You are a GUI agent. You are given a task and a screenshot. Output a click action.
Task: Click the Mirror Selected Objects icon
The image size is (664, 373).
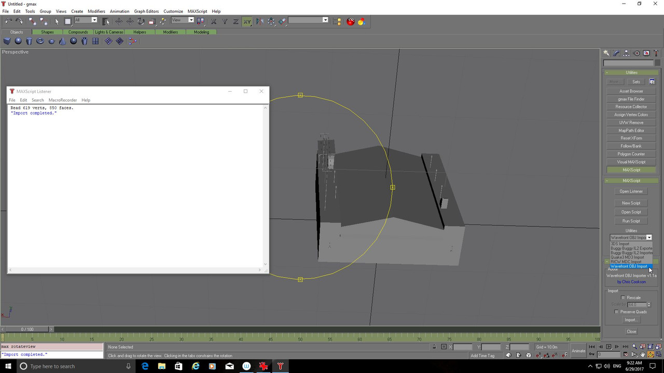(x=260, y=21)
